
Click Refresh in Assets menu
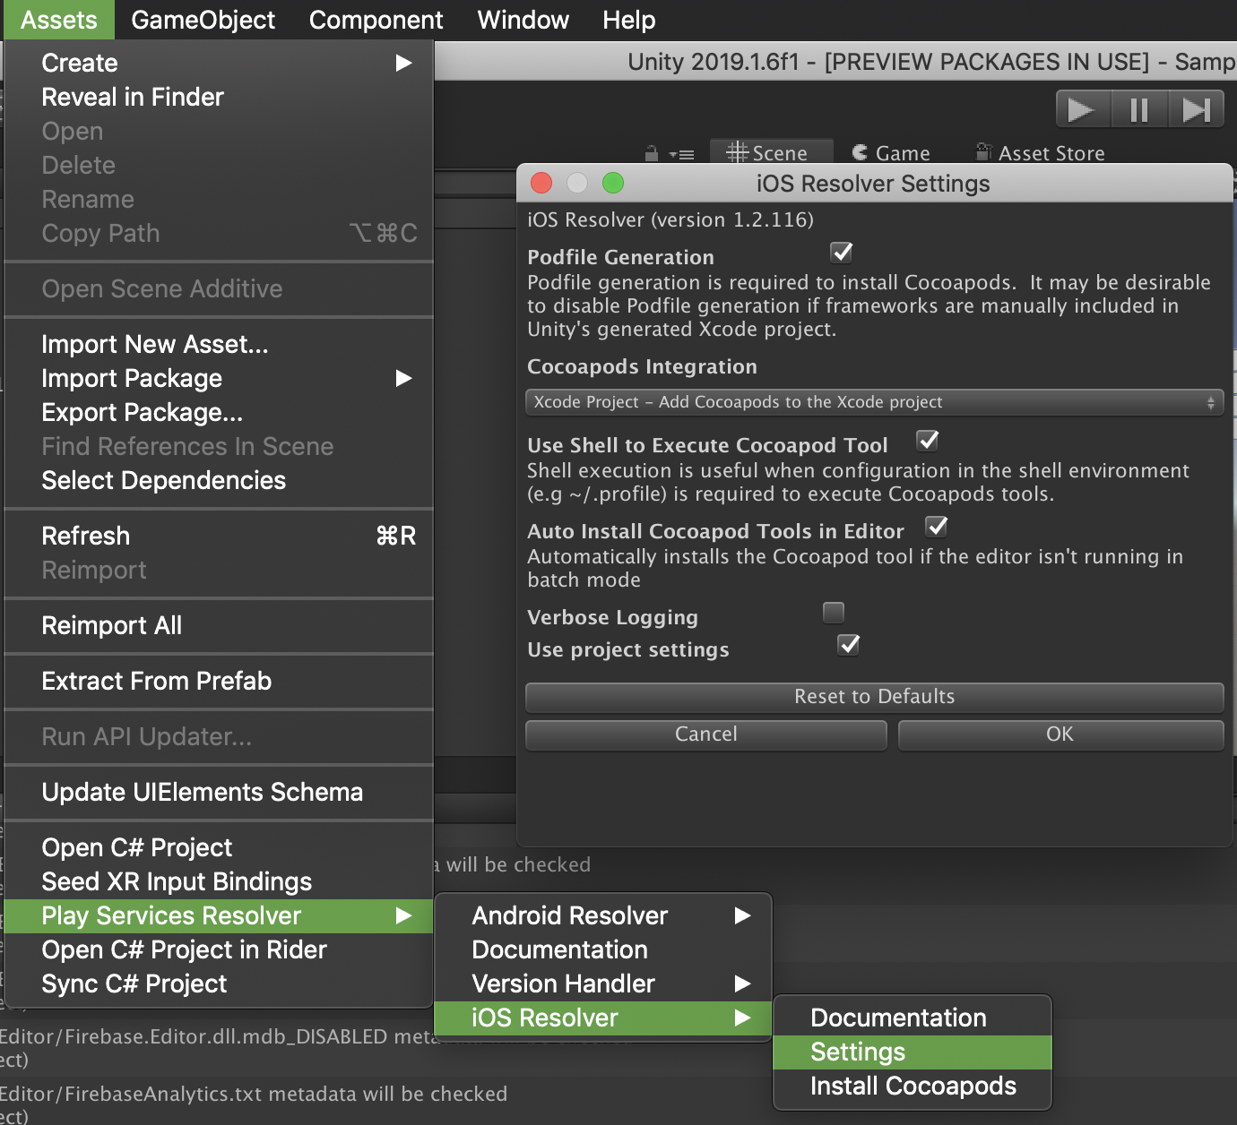tap(219, 536)
